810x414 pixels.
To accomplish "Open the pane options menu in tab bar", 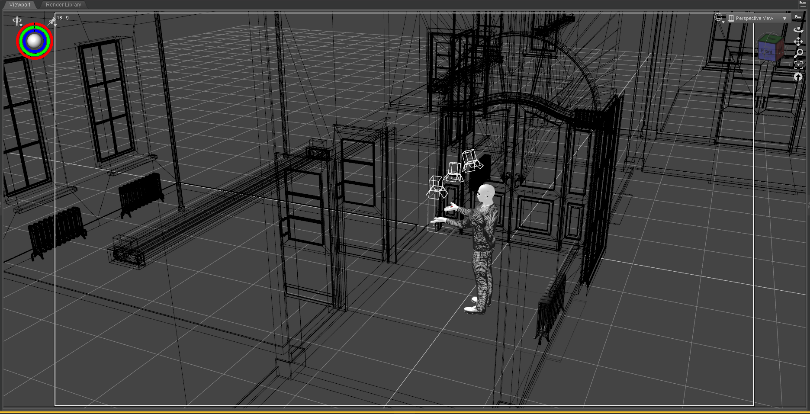I will click(802, 4).
